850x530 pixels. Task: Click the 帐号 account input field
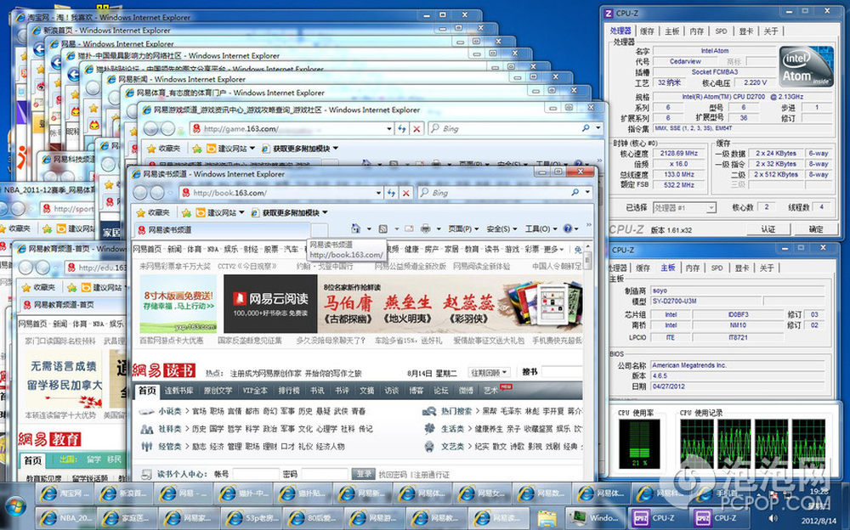(x=256, y=474)
